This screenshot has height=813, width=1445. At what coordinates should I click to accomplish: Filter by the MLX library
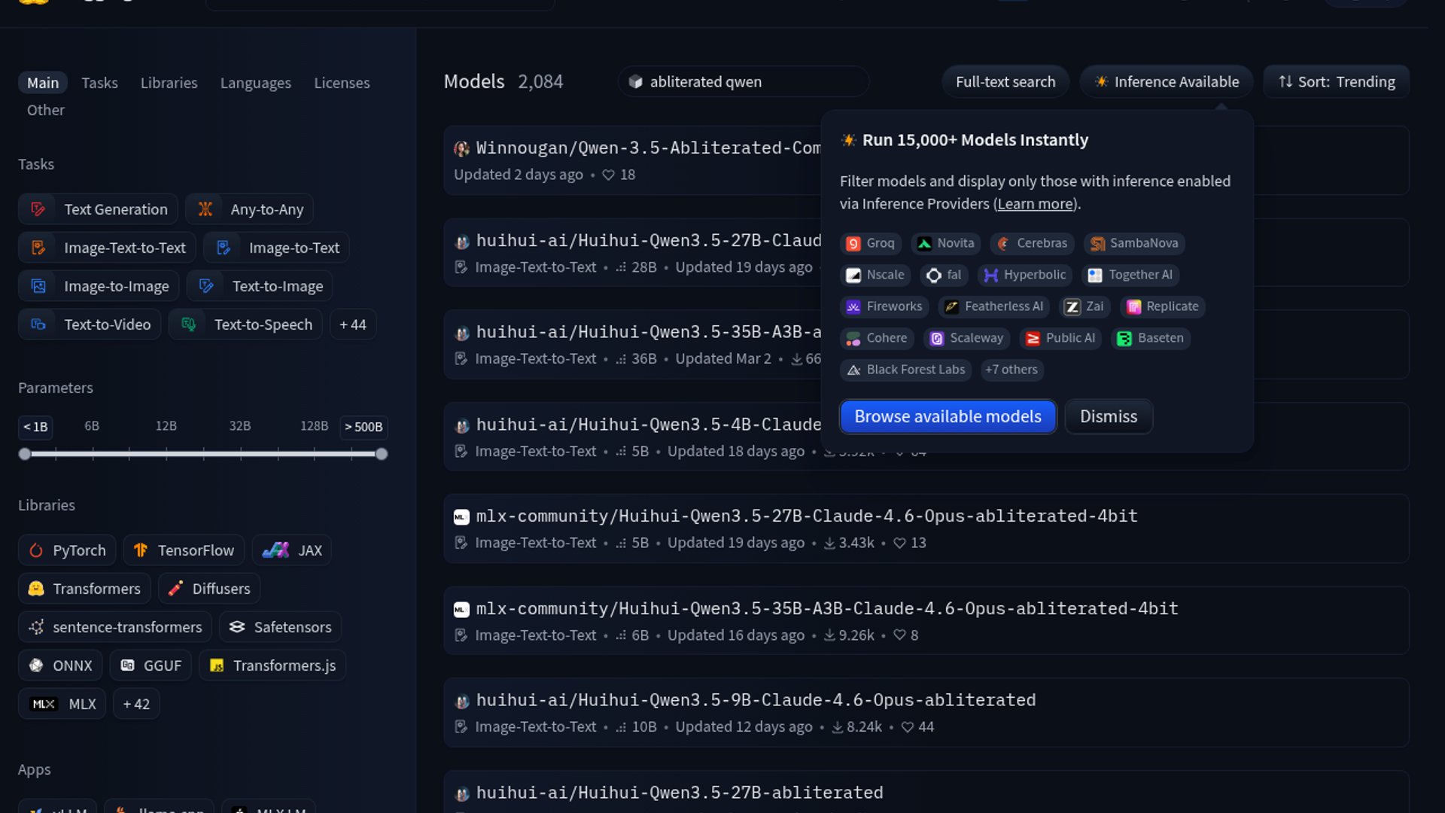(x=62, y=704)
